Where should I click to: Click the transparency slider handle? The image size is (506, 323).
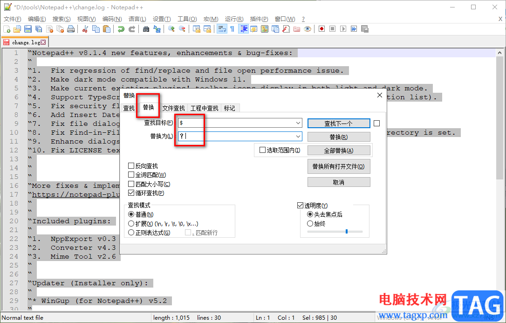tap(347, 231)
